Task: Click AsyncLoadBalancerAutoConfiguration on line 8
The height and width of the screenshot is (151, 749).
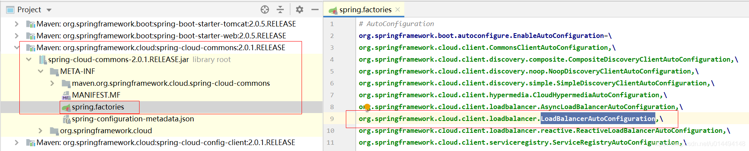Action: coord(608,107)
